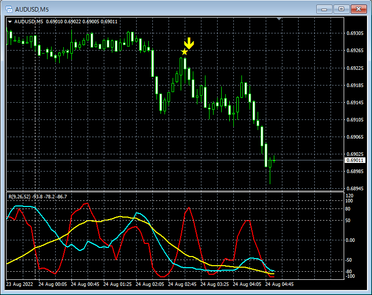The image size is (372, 295).
Task: Click the indicator scale value 120
Action: pyautogui.click(x=350, y=196)
